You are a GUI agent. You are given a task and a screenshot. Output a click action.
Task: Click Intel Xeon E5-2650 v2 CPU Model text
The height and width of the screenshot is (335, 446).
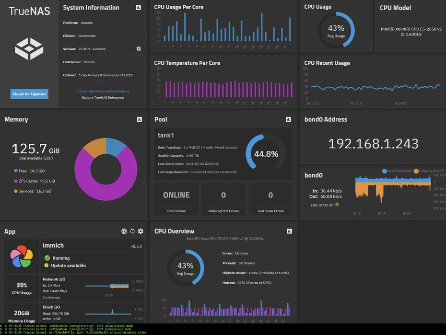411,32
